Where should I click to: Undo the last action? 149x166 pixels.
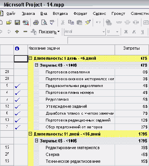coord(98,22)
